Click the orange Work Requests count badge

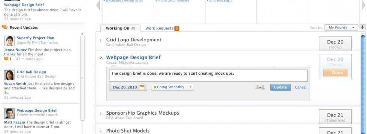tap(177, 28)
